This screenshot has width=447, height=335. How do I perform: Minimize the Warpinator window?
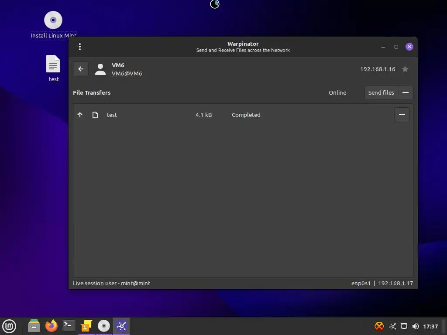383,47
